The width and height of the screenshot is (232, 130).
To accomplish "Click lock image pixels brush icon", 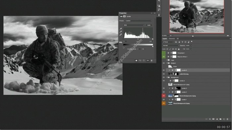I will click(x=170, y=49).
